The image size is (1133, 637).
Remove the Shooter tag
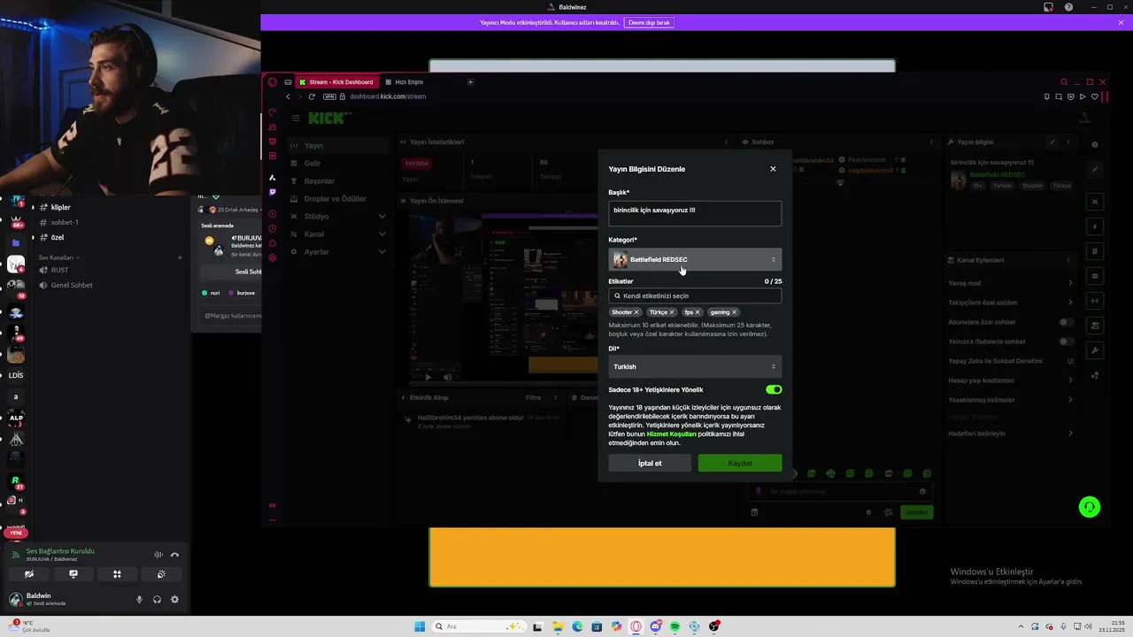pos(636,312)
